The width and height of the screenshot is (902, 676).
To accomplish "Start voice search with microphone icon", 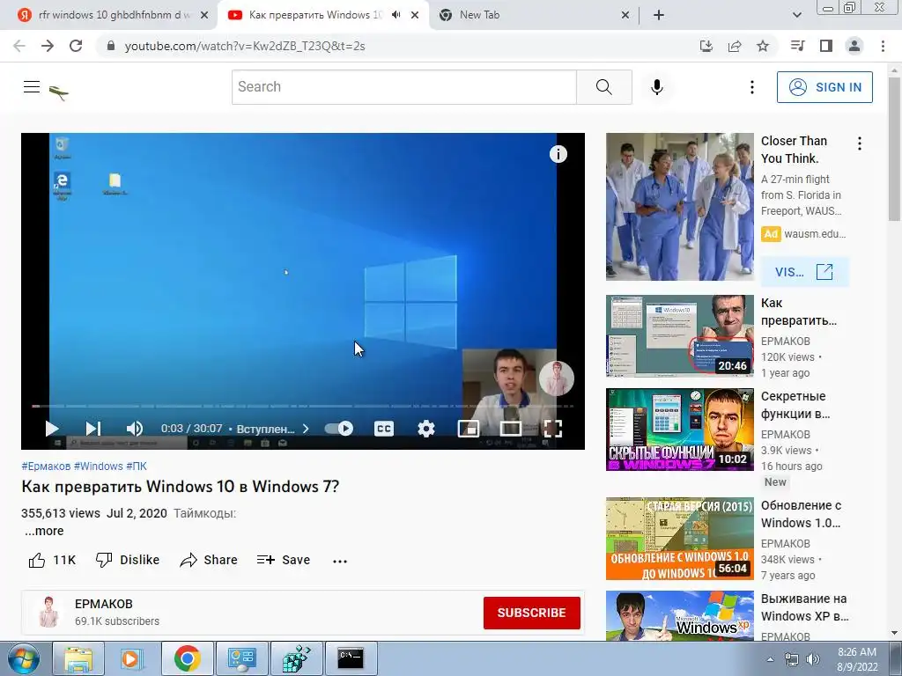I will click(657, 87).
